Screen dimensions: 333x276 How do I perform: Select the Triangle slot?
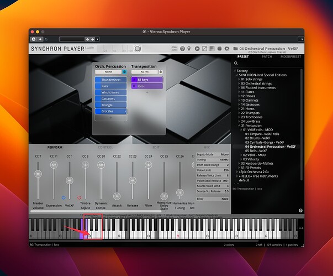coord(110,105)
